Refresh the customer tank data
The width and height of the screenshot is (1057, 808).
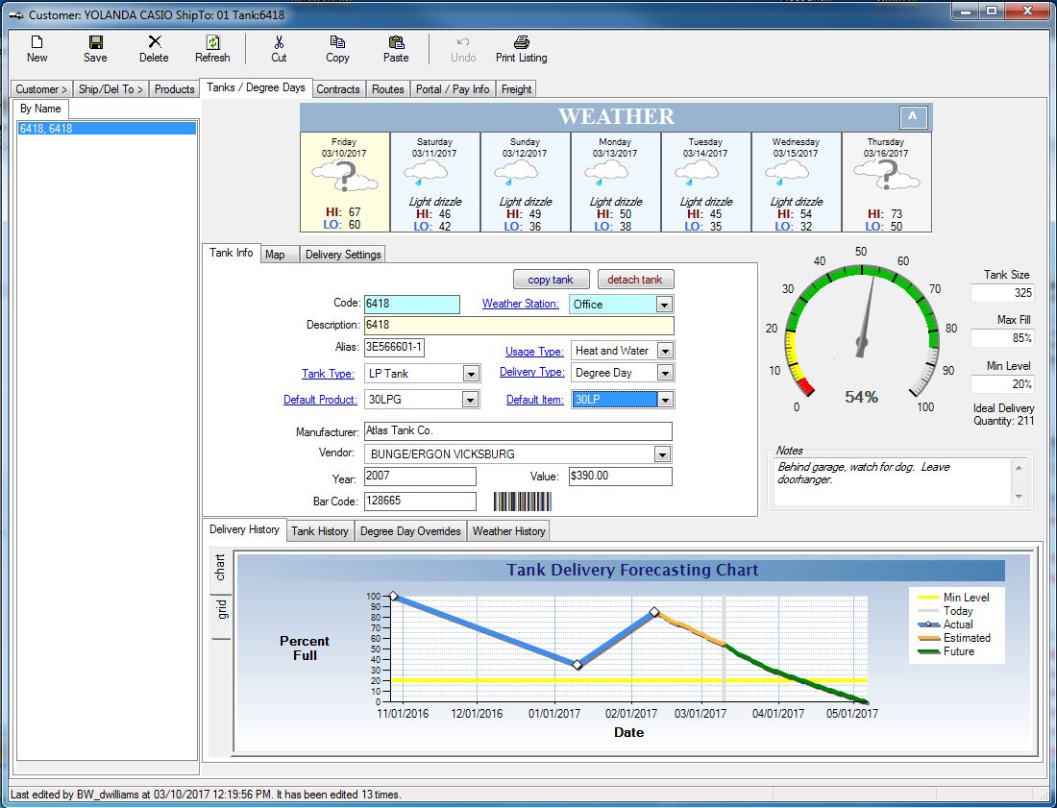click(213, 42)
